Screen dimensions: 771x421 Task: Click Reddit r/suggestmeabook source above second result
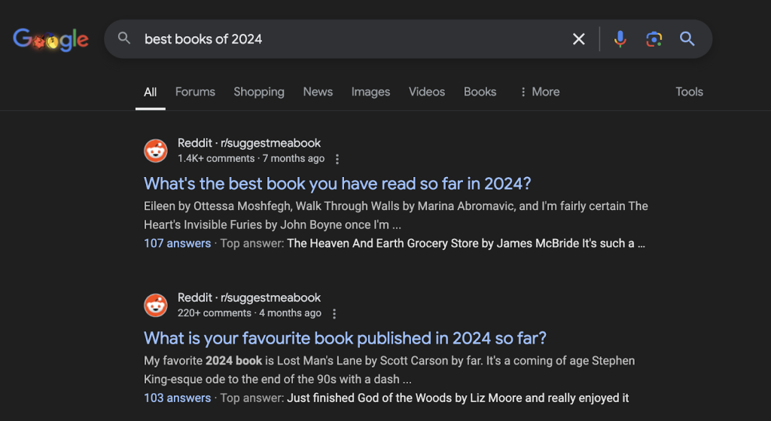pos(248,297)
